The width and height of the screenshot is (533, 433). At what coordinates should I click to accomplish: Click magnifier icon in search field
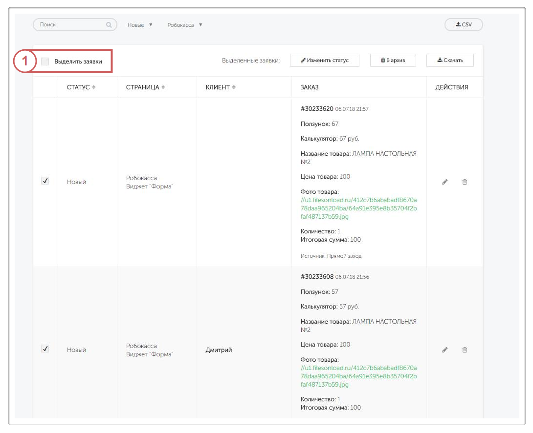(109, 25)
